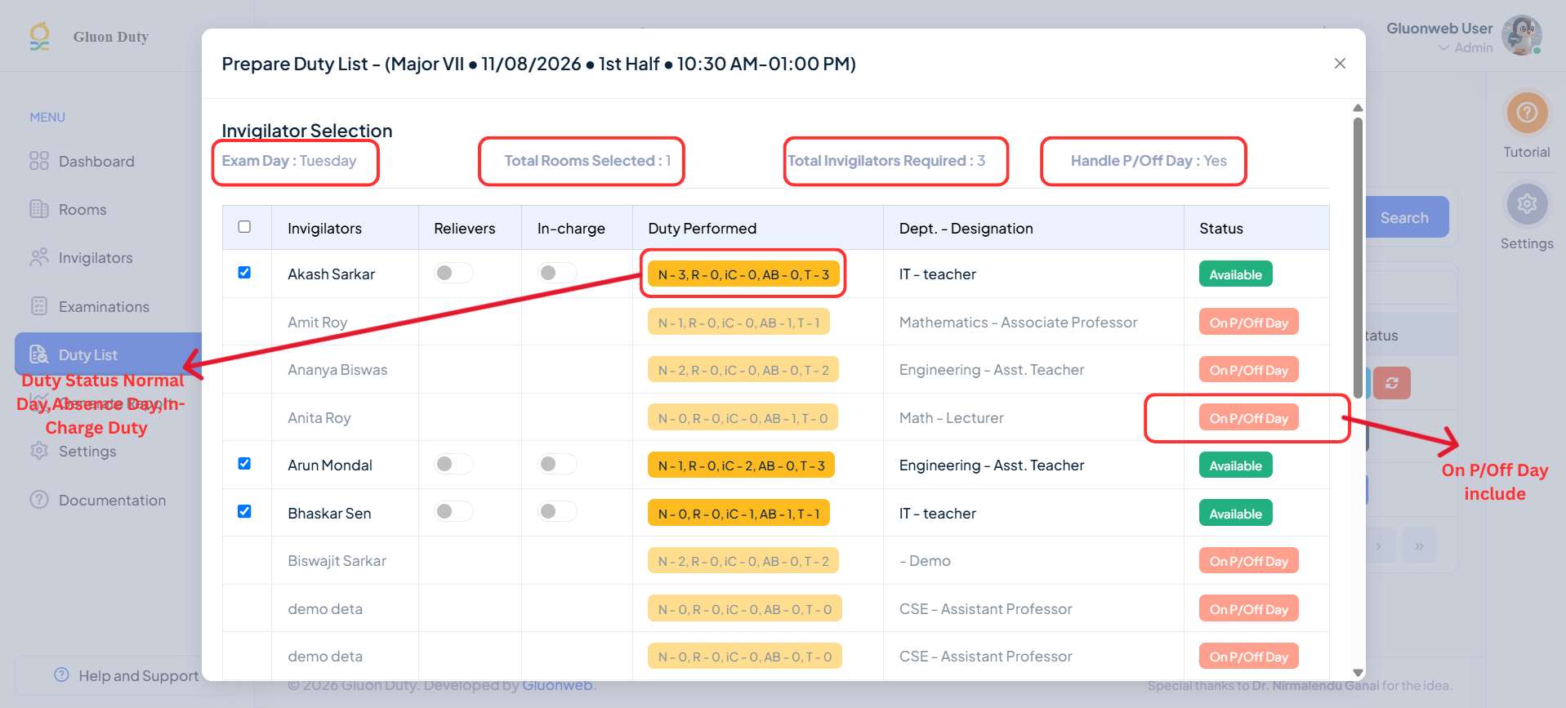
Task: Click the Gluon Duty logo icon
Action: (39, 37)
